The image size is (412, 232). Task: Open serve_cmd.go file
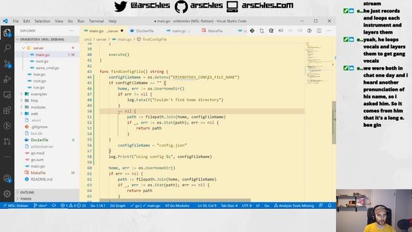[47, 68]
